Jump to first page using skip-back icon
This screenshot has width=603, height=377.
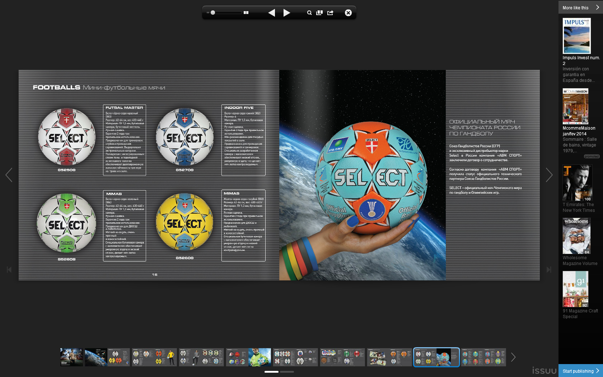[9, 269]
